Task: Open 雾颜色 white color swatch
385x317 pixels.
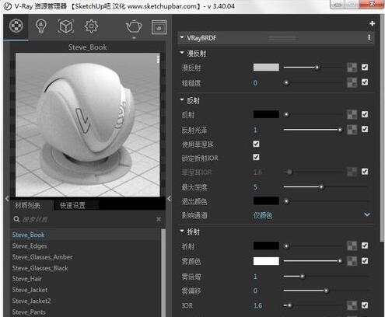Action: [266, 261]
